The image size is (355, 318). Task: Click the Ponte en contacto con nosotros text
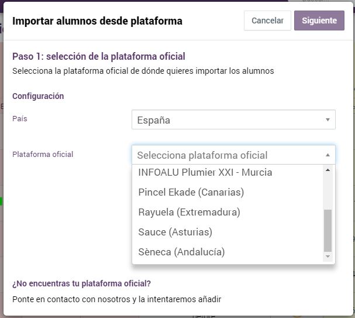[71, 299]
